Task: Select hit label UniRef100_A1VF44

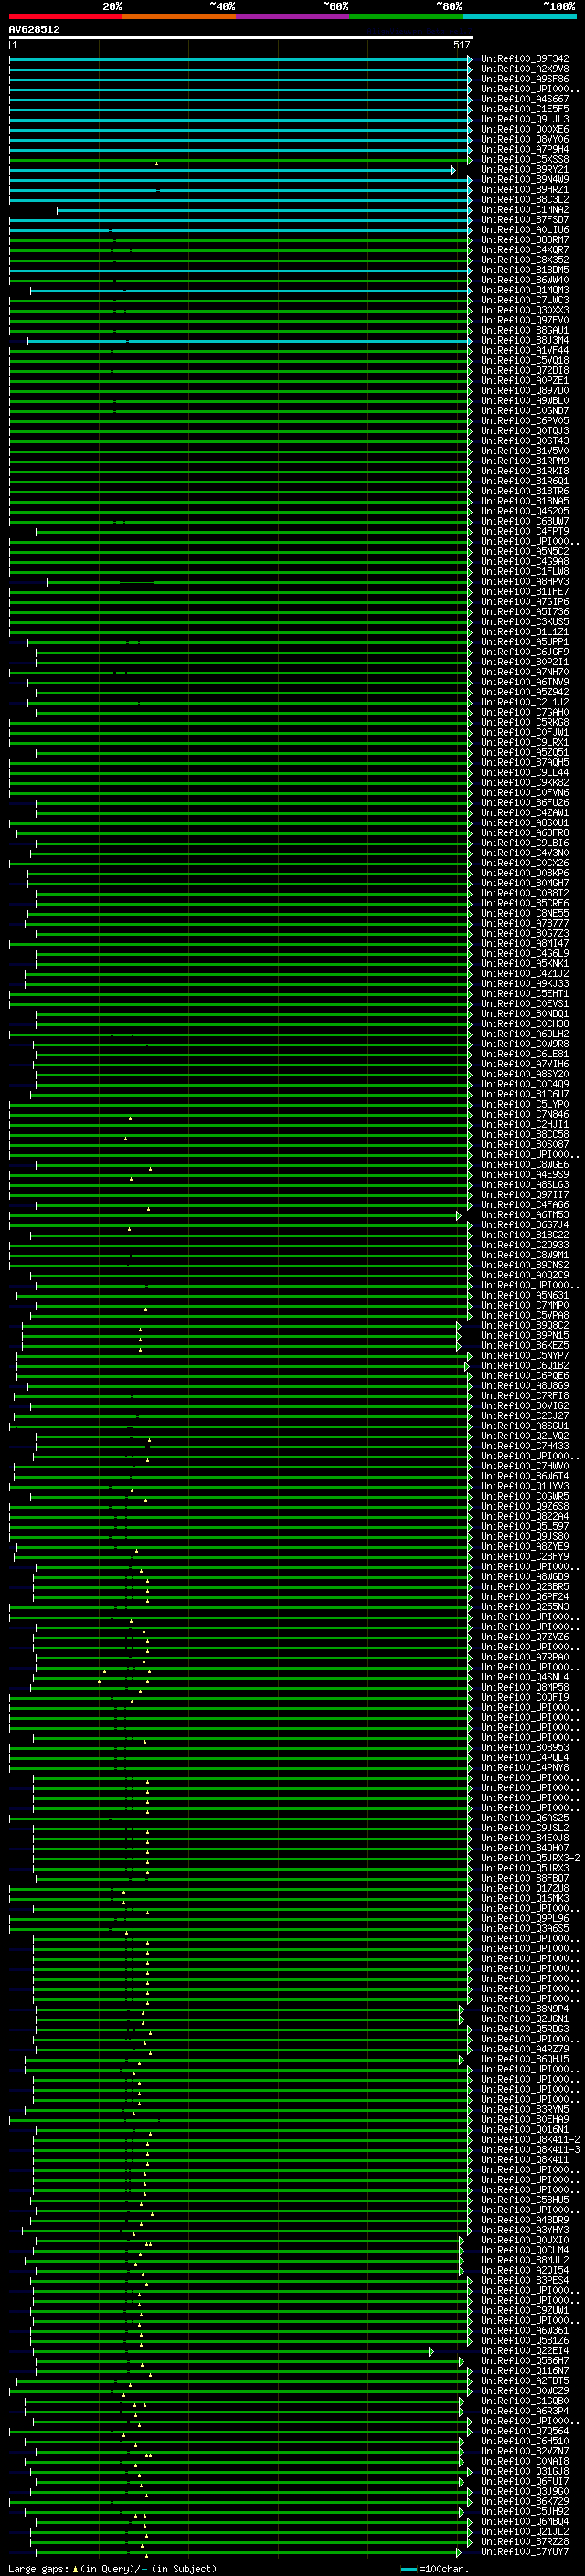Action: [525, 351]
